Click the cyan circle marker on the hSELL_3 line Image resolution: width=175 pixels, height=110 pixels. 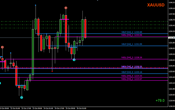[x=74, y=60]
